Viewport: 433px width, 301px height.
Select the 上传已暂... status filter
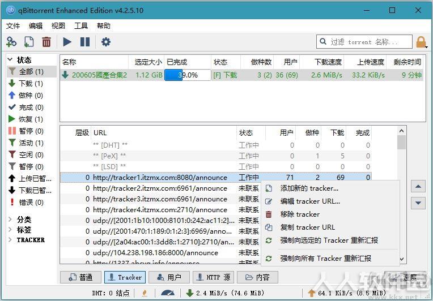click(x=32, y=179)
